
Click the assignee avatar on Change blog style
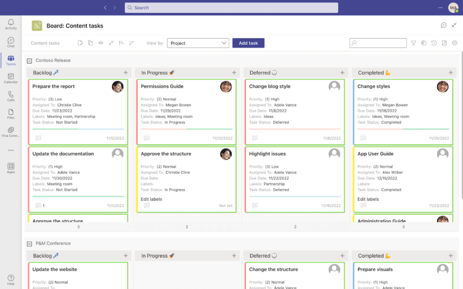click(x=334, y=86)
